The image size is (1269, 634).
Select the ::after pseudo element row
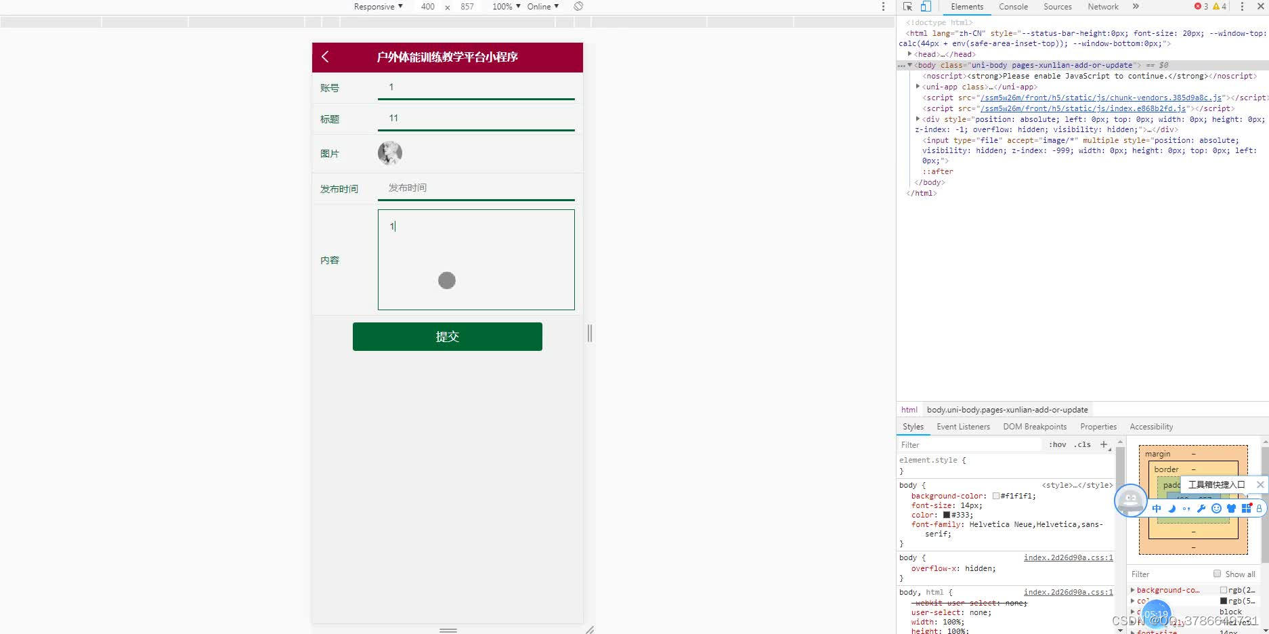pyautogui.click(x=937, y=171)
